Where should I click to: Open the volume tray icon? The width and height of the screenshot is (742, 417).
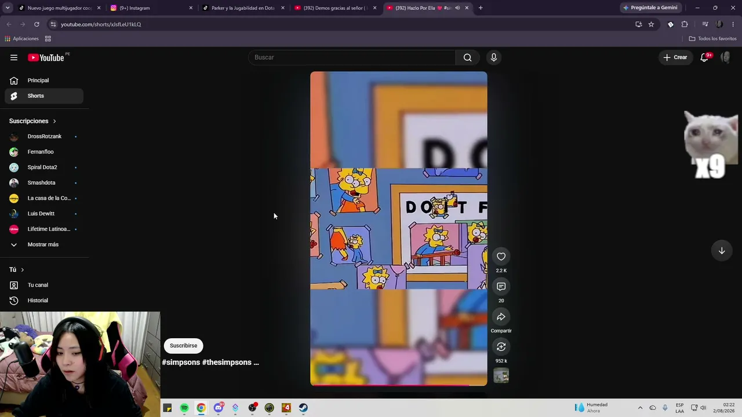[x=703, y=408]
